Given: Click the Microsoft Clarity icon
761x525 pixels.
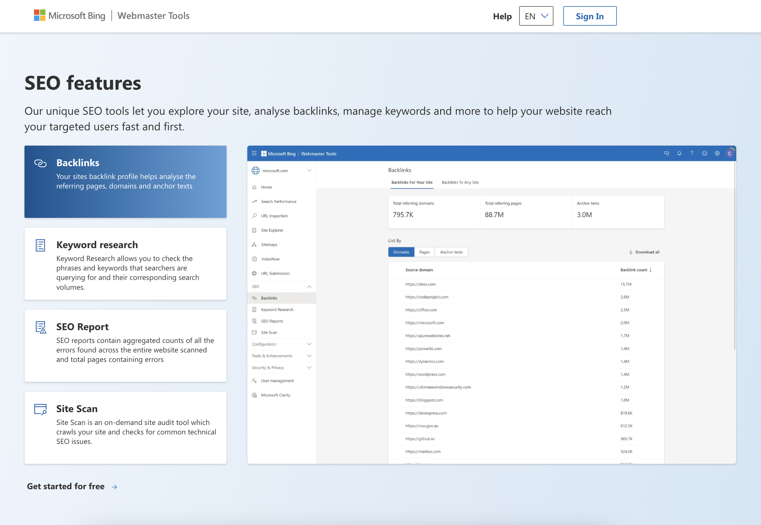Looking at the screenshot, I should (x=254, y=395).
